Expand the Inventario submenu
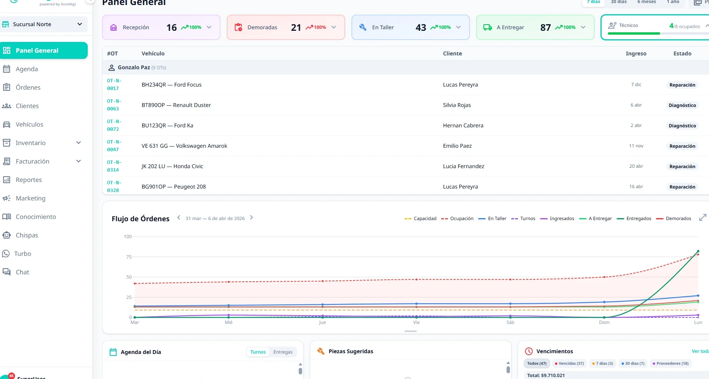 point(79,143)
